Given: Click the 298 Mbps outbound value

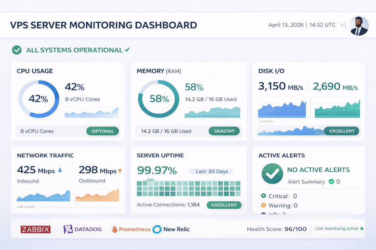Looking at the screenshot, I should 98,170.
